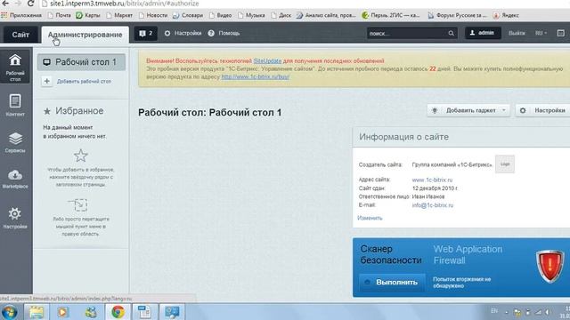Switch to Chrome in the taskbar

pos(118,312)
